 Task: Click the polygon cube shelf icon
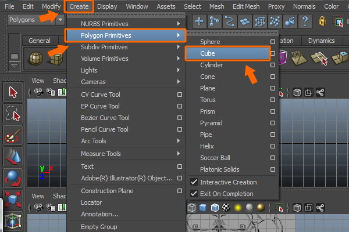[56, 59]
